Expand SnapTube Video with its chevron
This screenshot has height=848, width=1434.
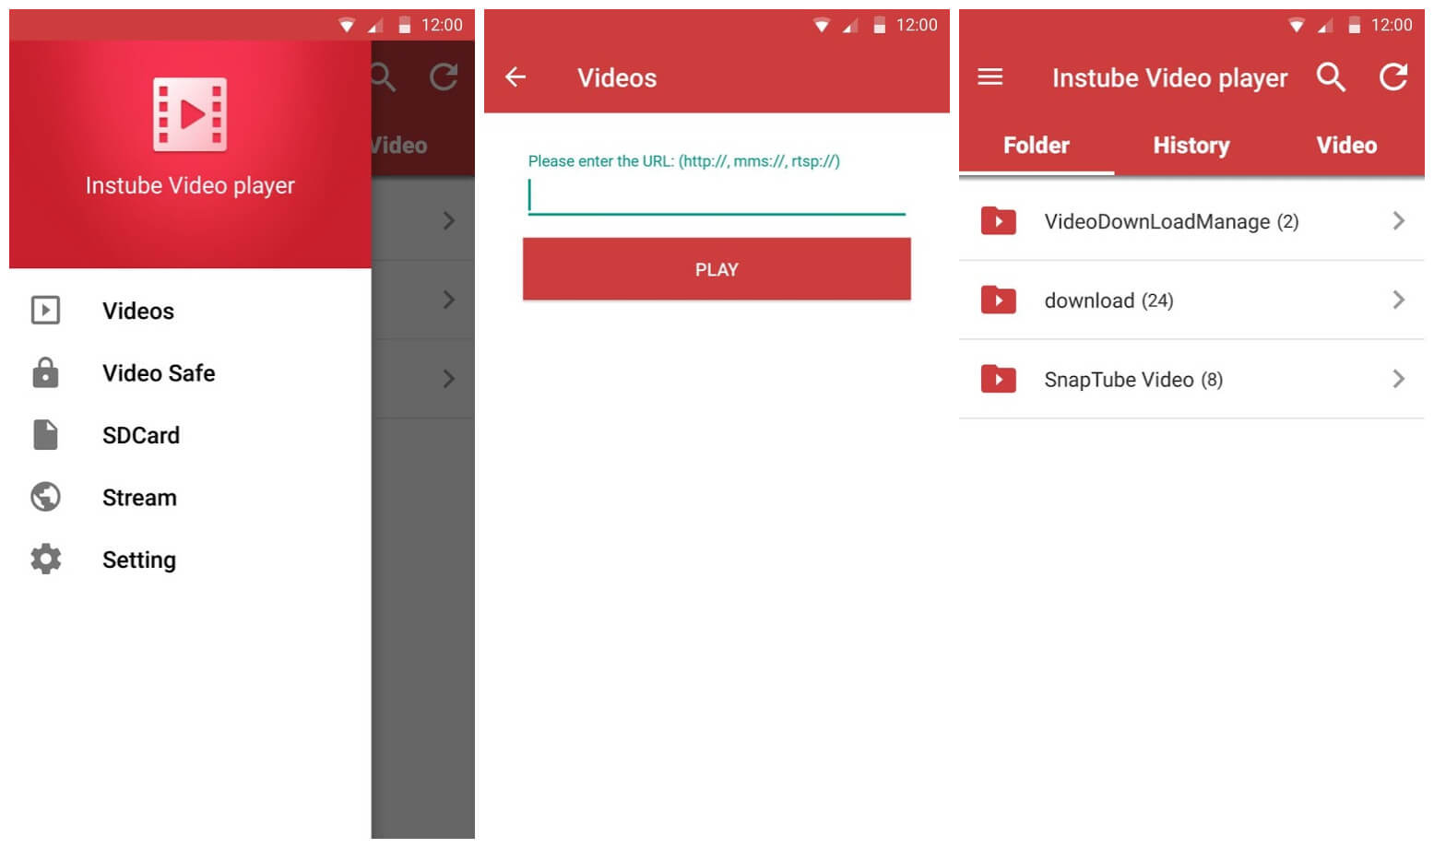click(1399, 379)
